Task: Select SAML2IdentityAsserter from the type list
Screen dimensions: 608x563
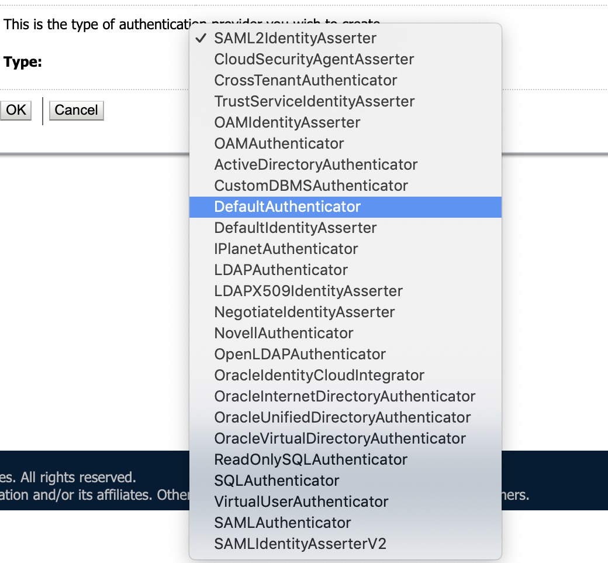Action: click(345, 38)
